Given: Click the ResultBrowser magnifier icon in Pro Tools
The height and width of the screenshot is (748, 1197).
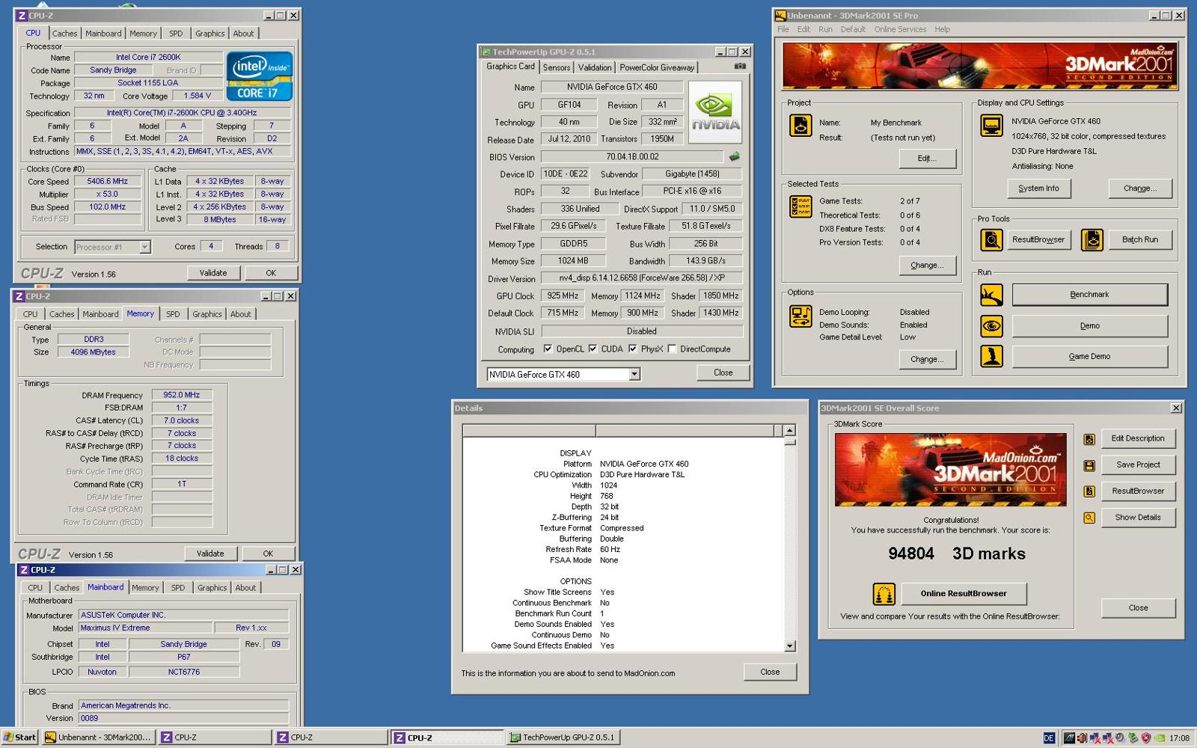Looking at the screenshot, I should click(992, 240).
